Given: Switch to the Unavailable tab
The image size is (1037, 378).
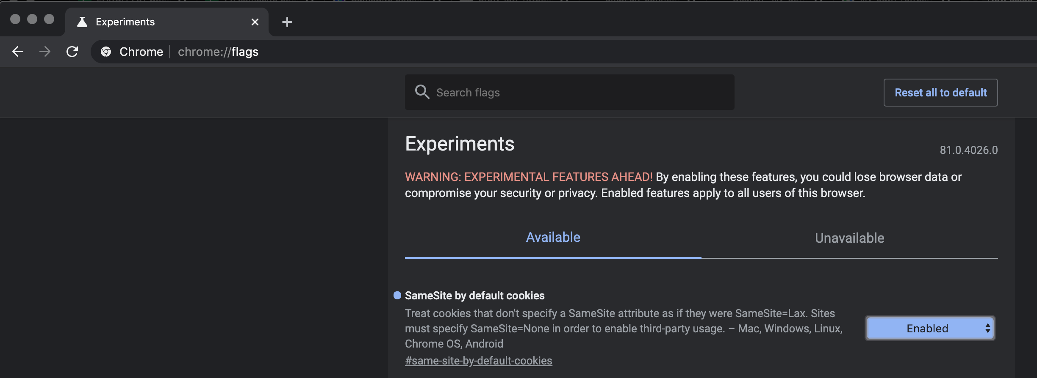Looking at the screenshot, I should coord(850,238).
